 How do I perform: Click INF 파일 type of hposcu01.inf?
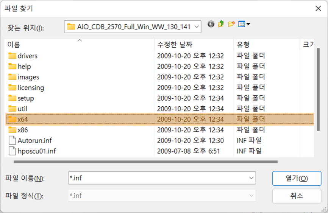pyautogui.click(x=249, y=151)
